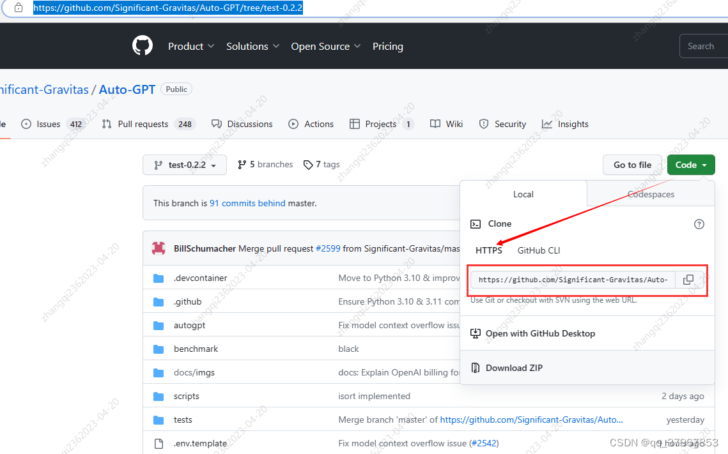Open the github.com/Significant-Gravitas/Auto... commit link
The height and width of the screenshot is (454, 728).
[532, 420]
